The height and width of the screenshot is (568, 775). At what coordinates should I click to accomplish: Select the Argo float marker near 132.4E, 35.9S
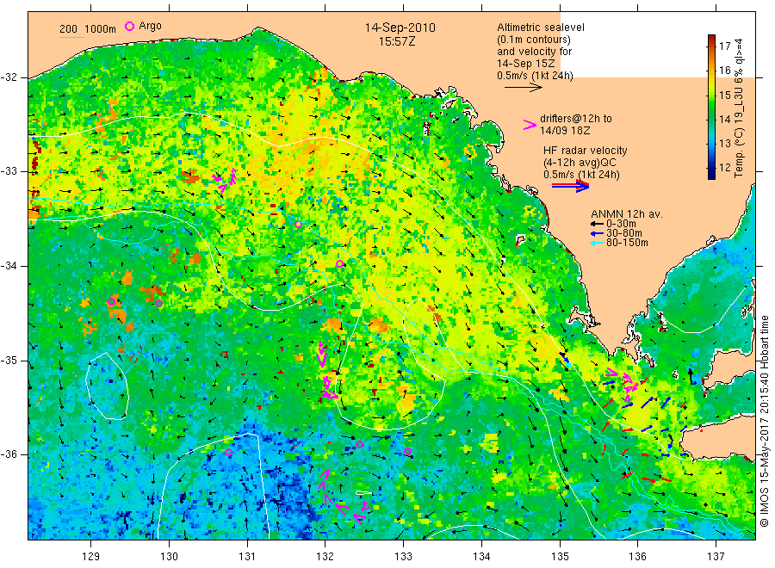click(x=360, y=445)
